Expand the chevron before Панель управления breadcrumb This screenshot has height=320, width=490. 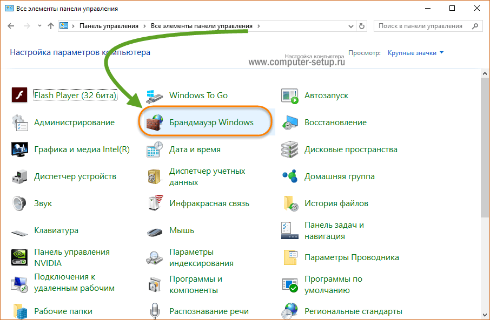tap(73, 26)
